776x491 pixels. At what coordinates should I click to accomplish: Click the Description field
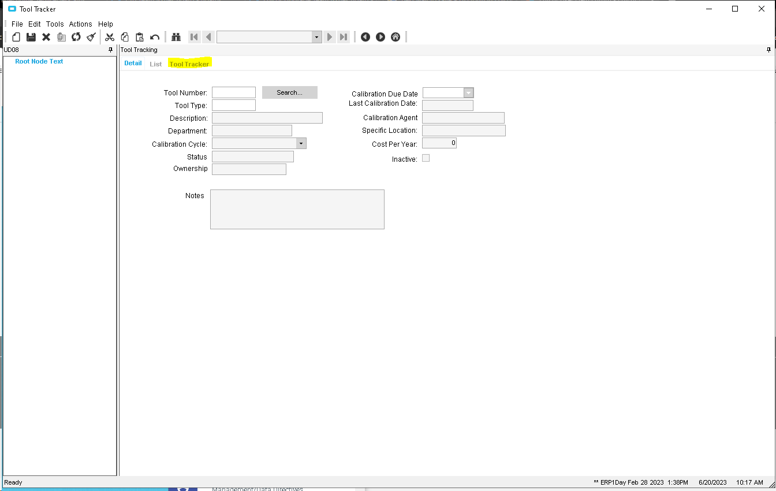tap(267, 118)
